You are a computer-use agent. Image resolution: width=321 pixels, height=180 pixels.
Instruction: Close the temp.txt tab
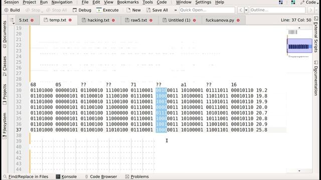[70, 20]
